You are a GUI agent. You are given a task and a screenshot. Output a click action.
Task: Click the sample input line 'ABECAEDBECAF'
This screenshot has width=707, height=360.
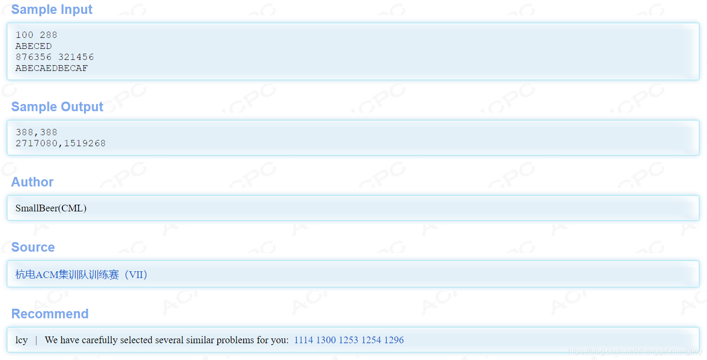[x=52, y=68]
